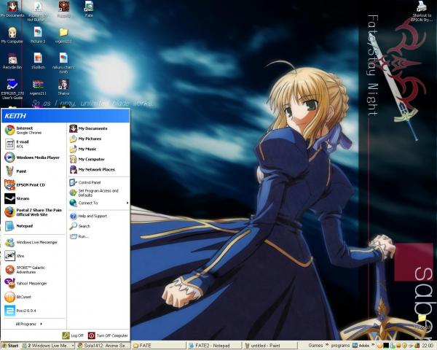This screenshot has width=437, height=350.
Task: Open AOL E-mail from Start menu
Action: click(34, 144)
